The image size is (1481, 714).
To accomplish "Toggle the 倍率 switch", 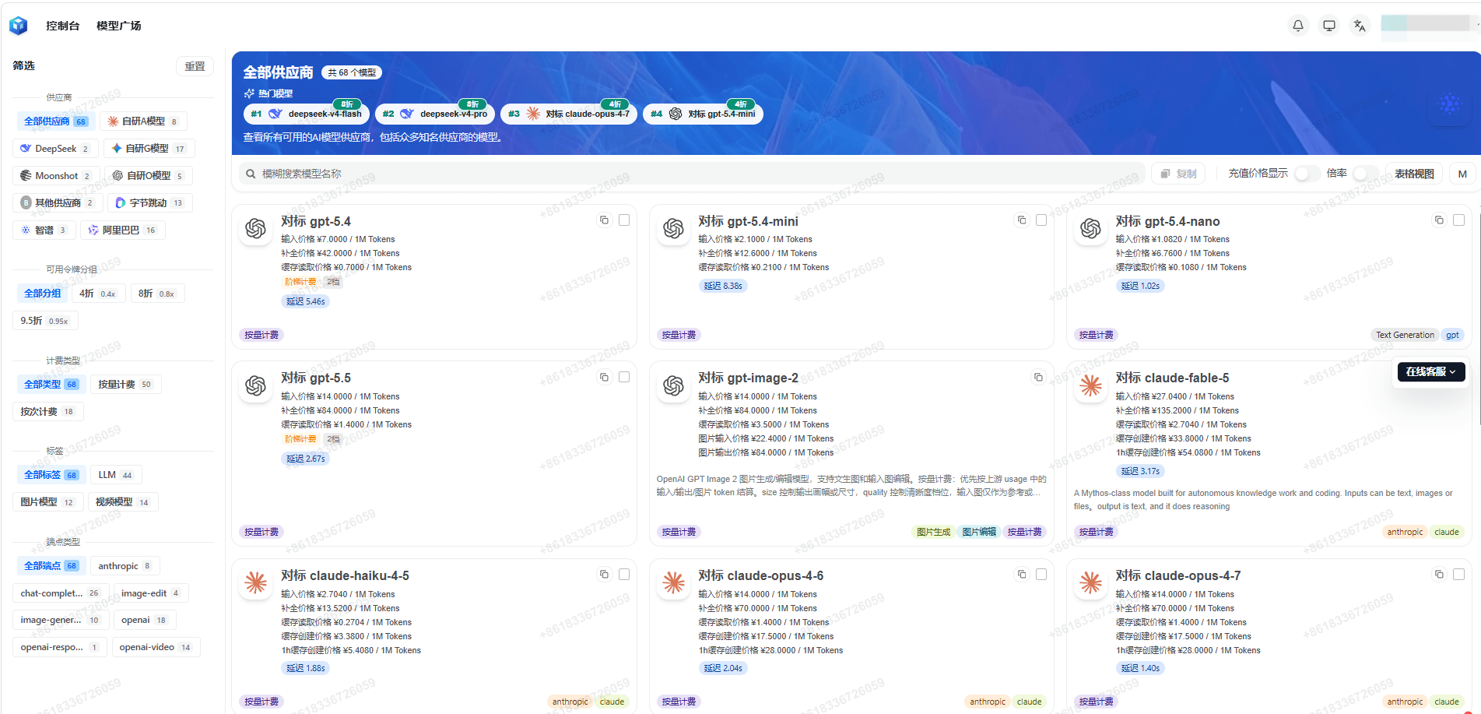I will (x=1366, y=174).
